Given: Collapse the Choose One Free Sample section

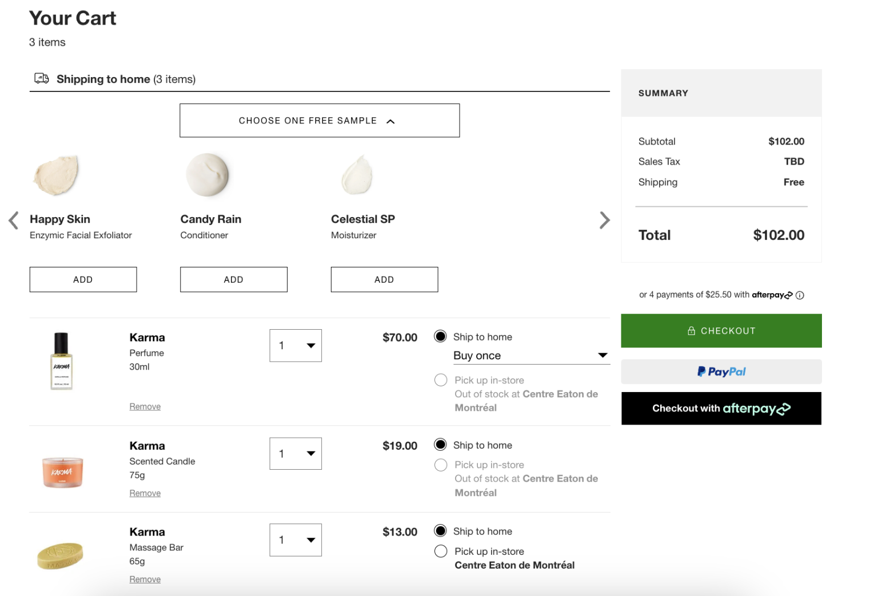Looking at the screenshot, I should click(320, 120).
